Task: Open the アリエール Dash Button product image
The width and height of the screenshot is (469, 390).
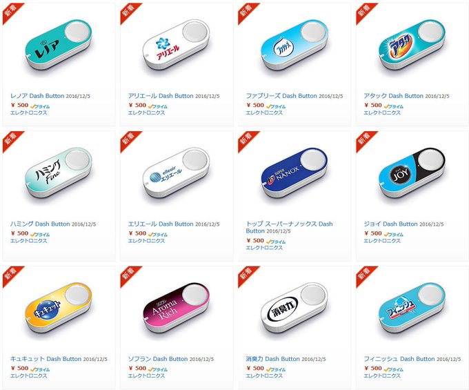Action: click(176, 45)
